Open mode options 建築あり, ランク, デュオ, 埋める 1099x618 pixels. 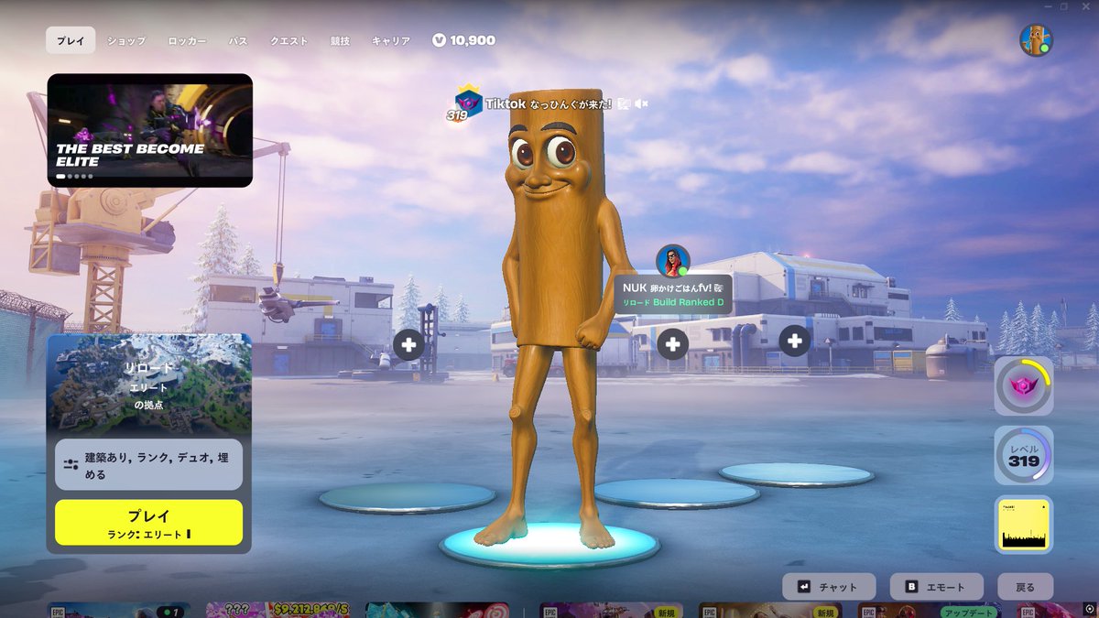pyautogui.click(x=149, y=464)
